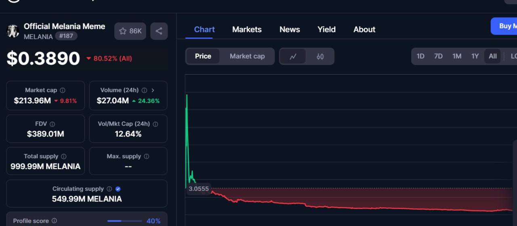Open the Markets tab

(247, 29)
